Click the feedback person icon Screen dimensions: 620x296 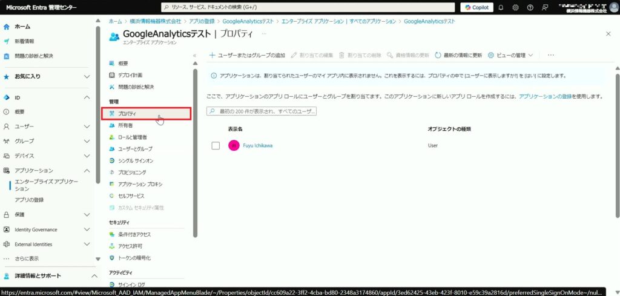pyautogui.click(x=546, y=7)
